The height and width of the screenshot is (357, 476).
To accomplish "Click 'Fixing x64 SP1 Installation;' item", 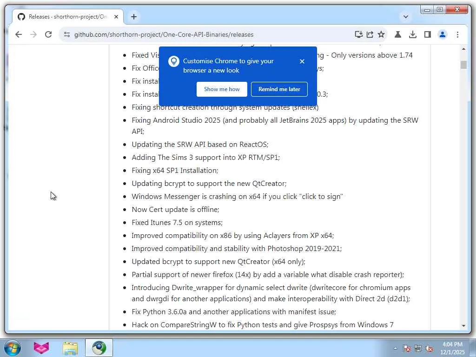I will pyautogui.click(x=175, y=171).
